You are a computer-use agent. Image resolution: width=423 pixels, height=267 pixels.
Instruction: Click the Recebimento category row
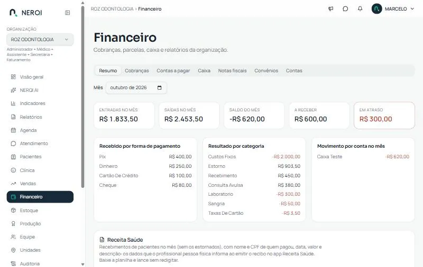(x=254, y=176)
